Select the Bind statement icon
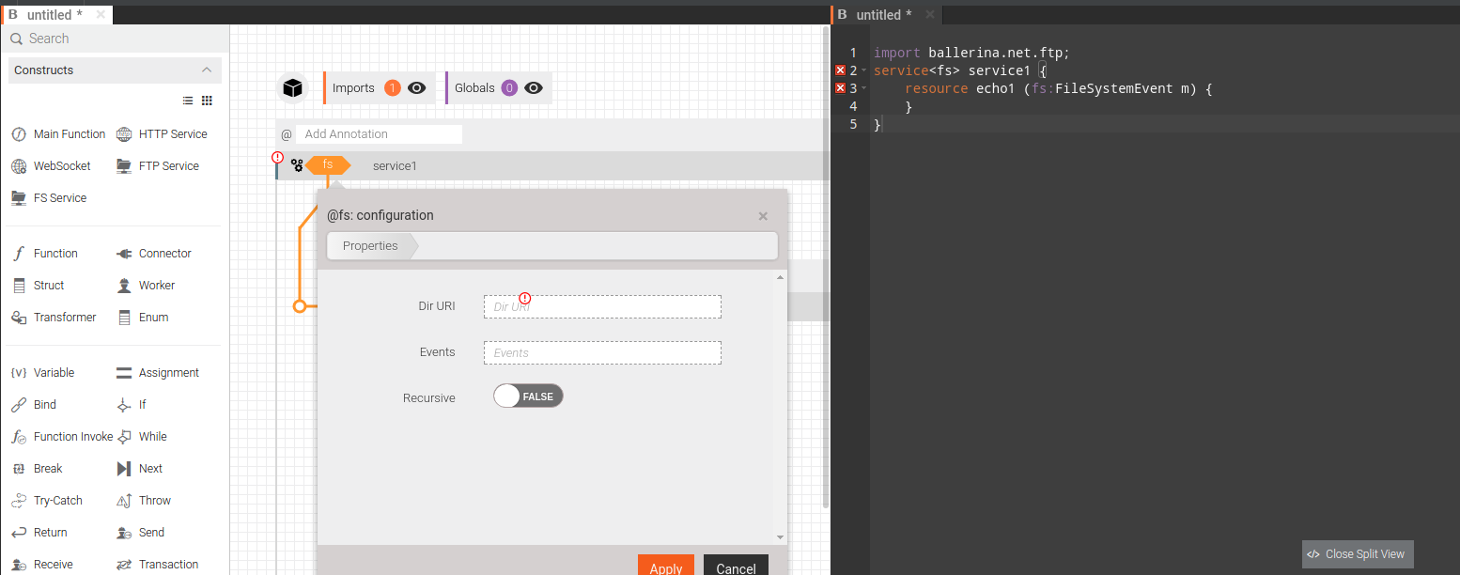 click(x=18, y=405)
